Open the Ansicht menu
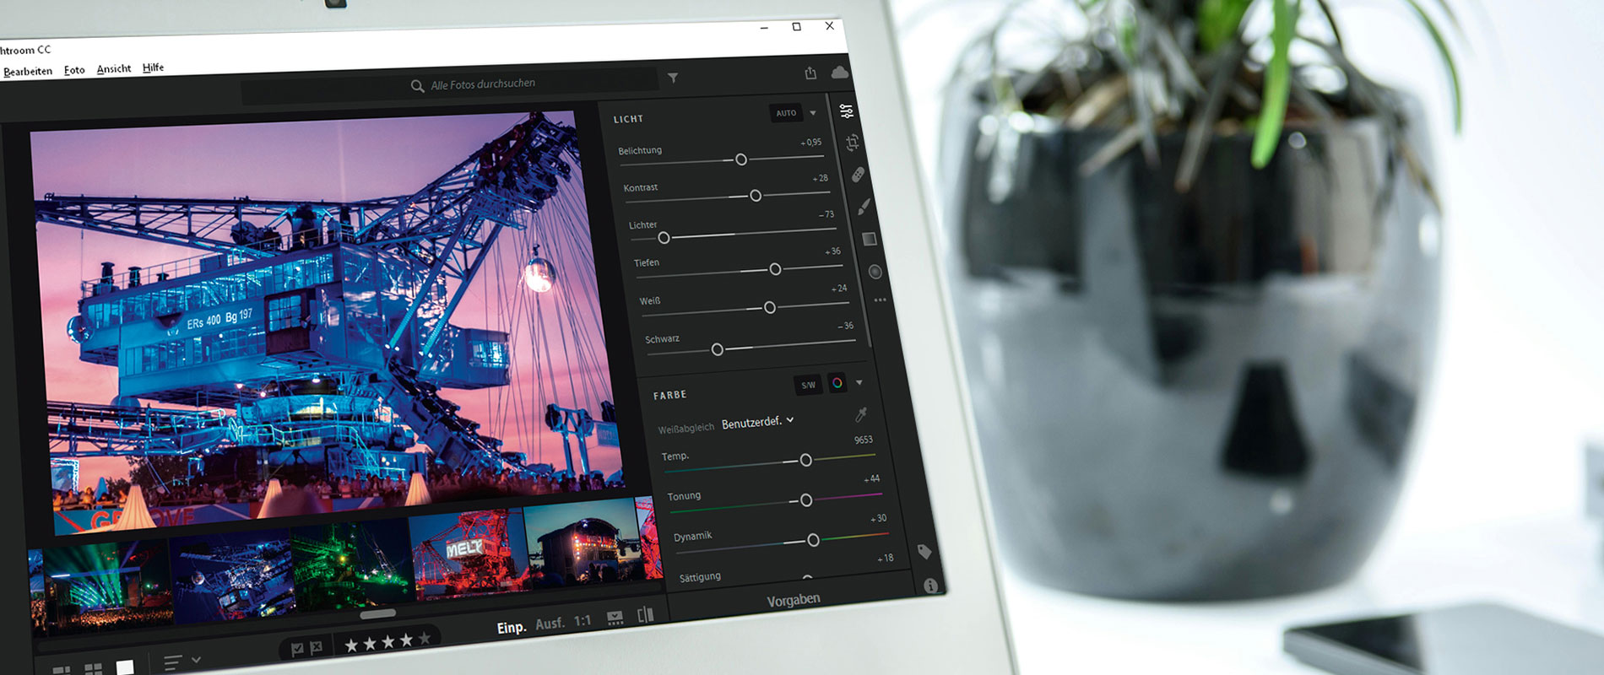Viewport: 1604px width, 675px height. (x=114, y=69)
